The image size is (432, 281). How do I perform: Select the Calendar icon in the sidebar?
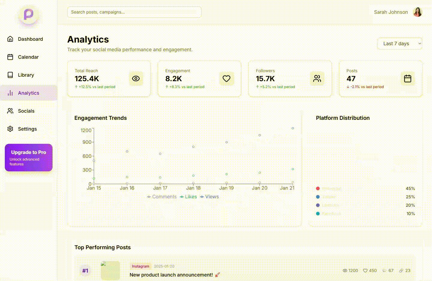tap(10, 57)
